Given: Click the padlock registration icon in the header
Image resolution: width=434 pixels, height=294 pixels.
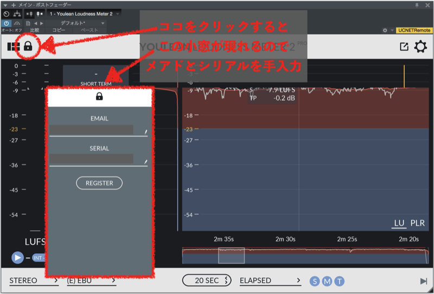Looking at the screenshot, I should click(28, 46).
